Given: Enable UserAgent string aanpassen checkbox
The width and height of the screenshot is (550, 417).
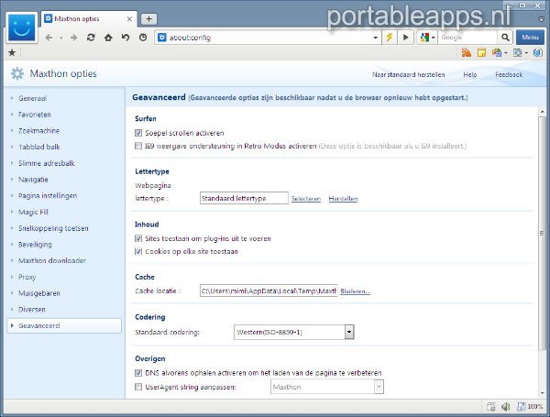Looking at the screenshot, I should pyautogui.click(x=138, y=387).
